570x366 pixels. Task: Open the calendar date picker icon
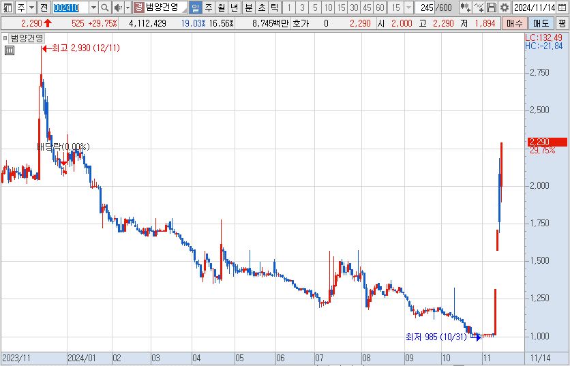(562, 7)
